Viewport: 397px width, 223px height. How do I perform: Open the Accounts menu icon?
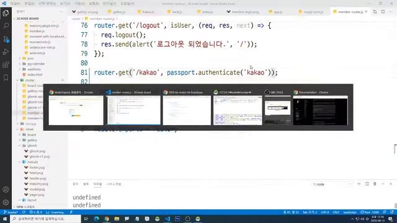(x=6, y=190)
